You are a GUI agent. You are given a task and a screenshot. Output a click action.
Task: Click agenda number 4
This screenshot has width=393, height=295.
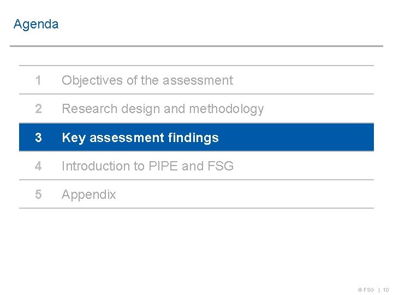click(38, 166)
